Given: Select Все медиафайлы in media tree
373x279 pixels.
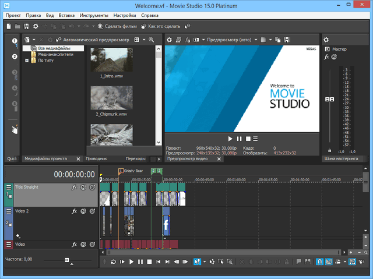Looking at the screenshot, I should 54,48.
